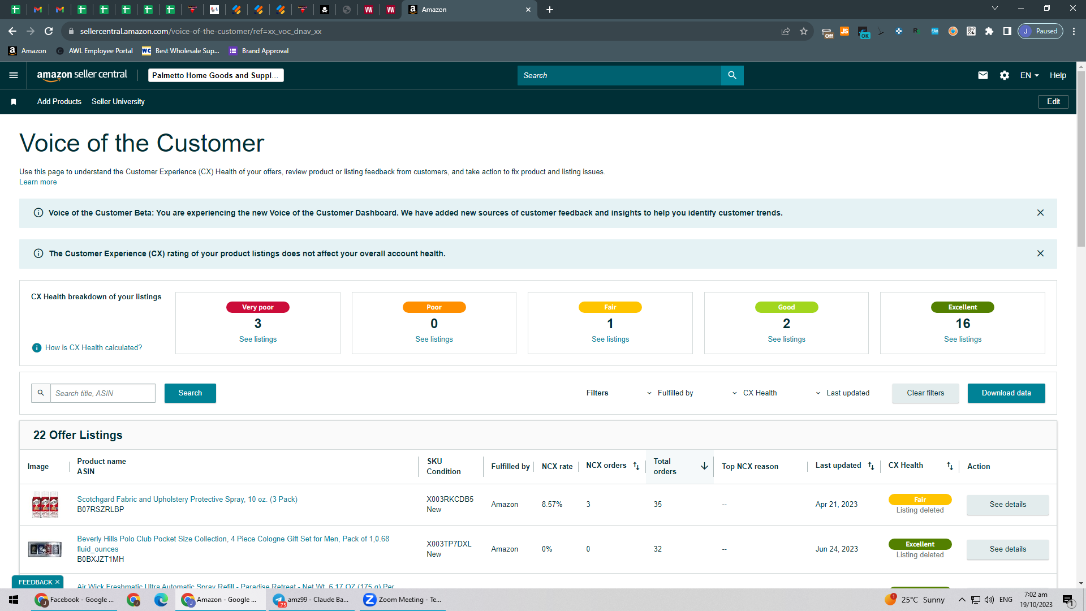Image resolution: width=1086 pixels, height=611 pixels.
Task: Go back with the browser back arrow
Action: [x=12, y=31]
